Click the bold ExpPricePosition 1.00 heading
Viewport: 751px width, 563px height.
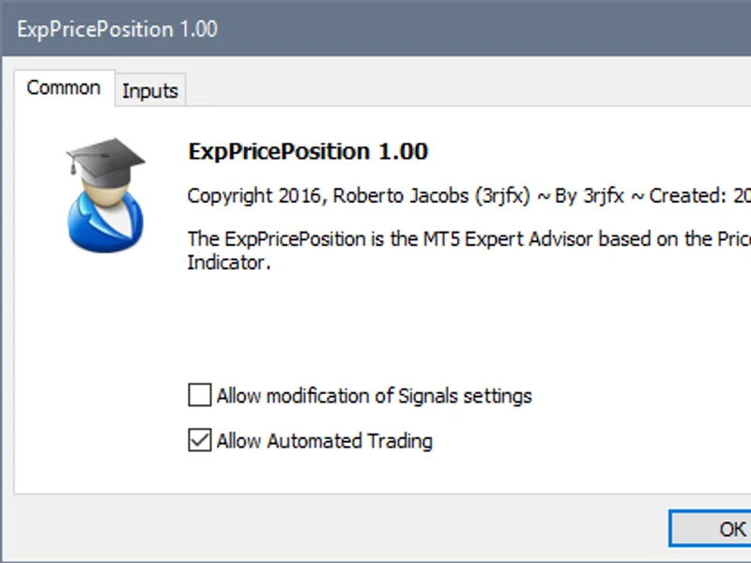click(x=308, y=152)
